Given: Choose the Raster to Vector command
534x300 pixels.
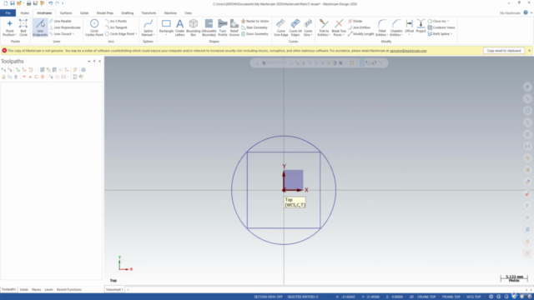Looking at the screenshot, I should [255, 21].
